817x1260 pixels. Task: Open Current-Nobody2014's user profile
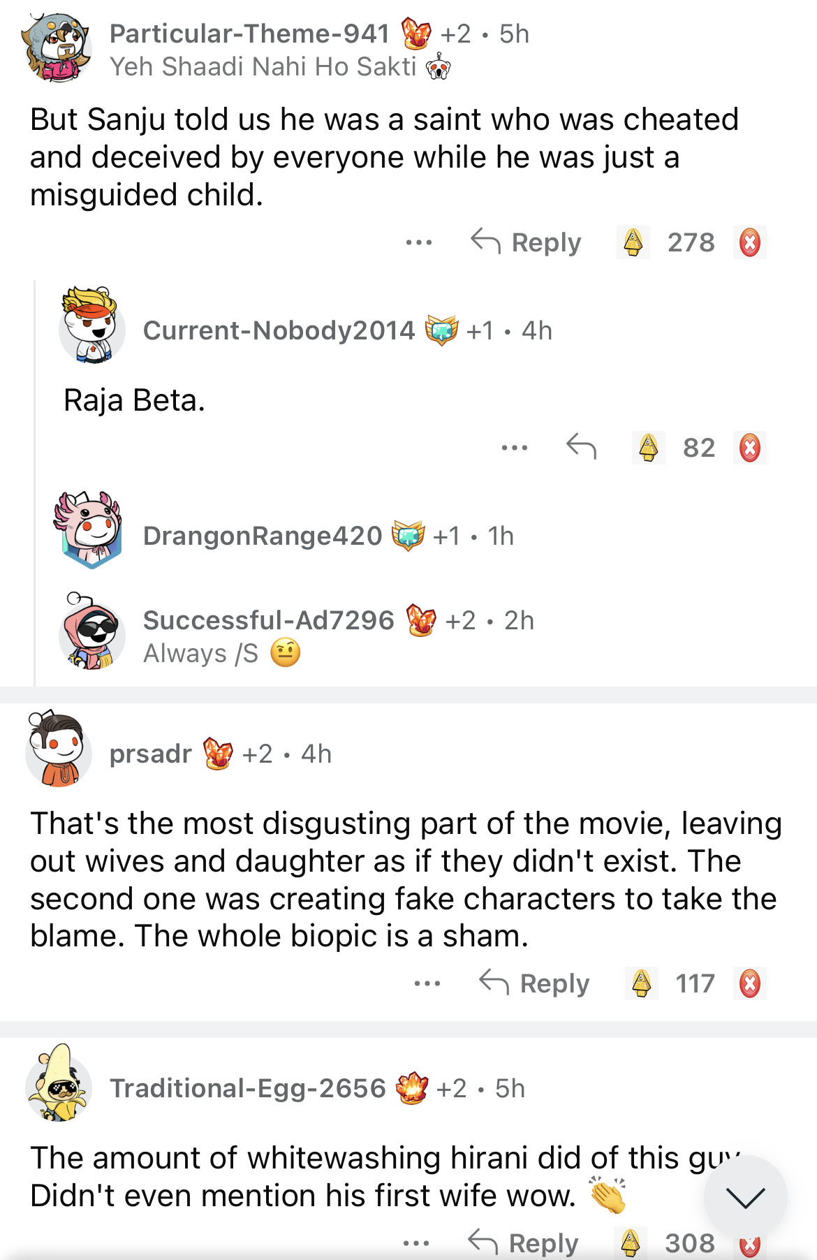(279, 330)
